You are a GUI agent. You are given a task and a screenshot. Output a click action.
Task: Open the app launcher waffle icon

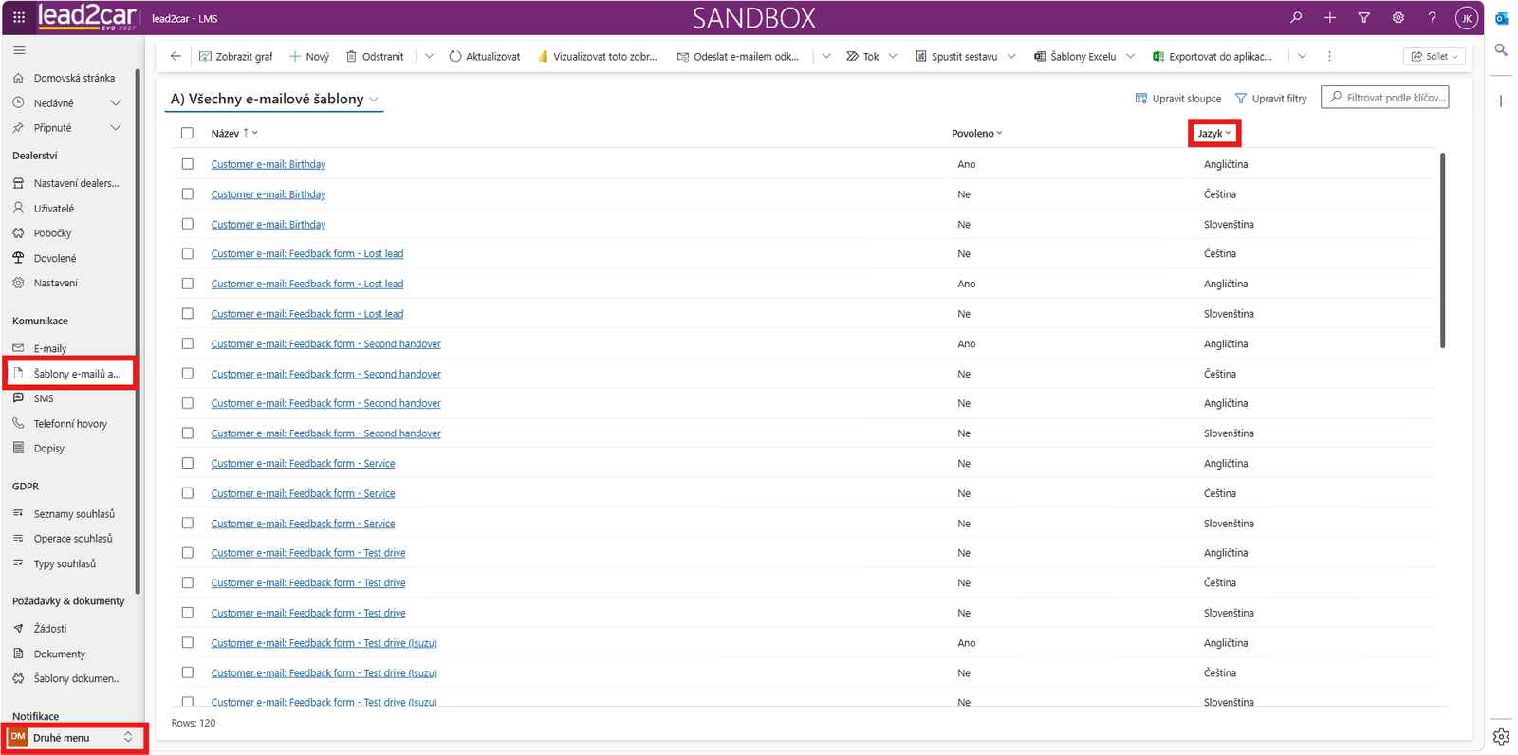coord(19,17)
